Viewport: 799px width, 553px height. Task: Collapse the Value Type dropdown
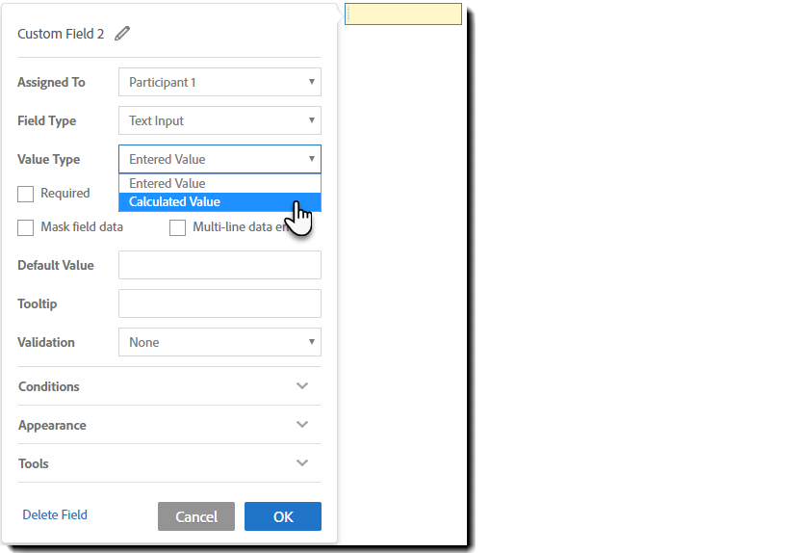(x=219, y=159)
